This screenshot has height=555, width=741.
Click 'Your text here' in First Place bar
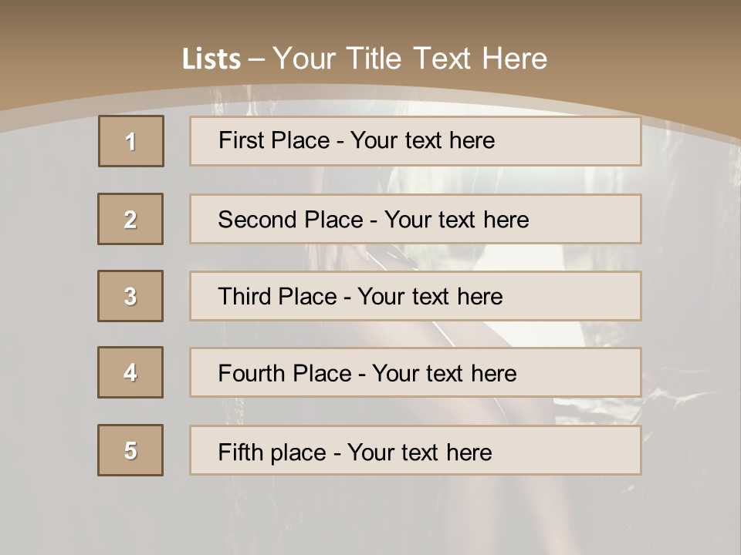click(x=422, y=140)
